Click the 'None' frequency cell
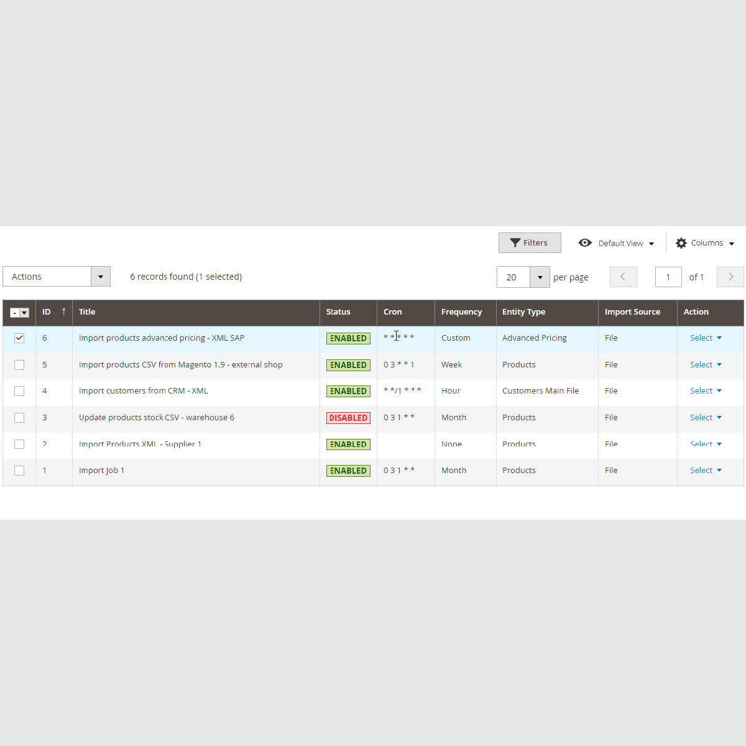This screenshot has height=746, width=746. tap(451, 444)
